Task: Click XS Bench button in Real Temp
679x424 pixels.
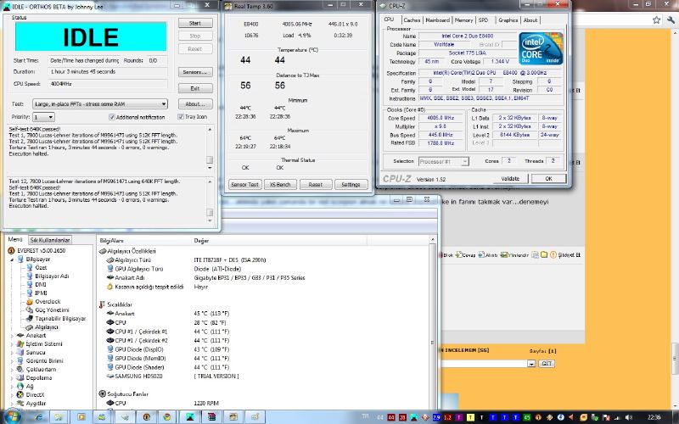Action: coord(280,184)
